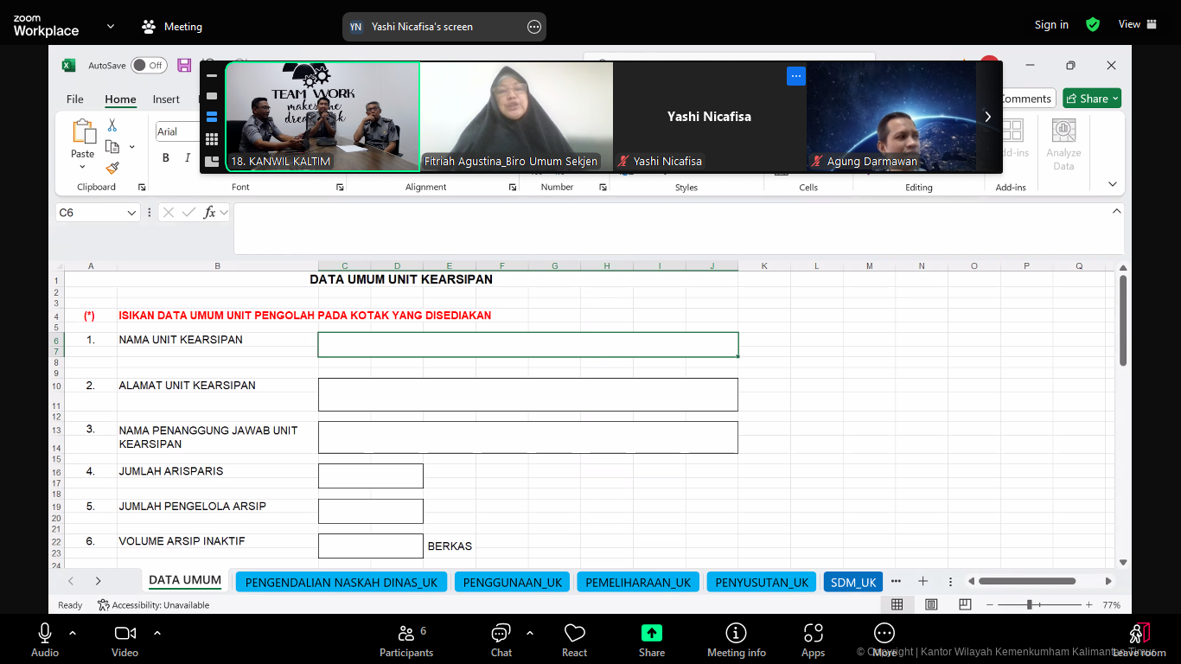The width and height of the screenshot is (1181, 664).
Task: Click the vertical scrollbar down arrow
Action: pyautogui.click(x=1123, y=562)
